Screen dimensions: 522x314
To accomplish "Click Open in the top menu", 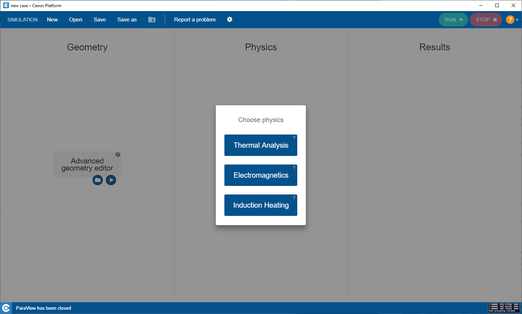I will [76, 20].
